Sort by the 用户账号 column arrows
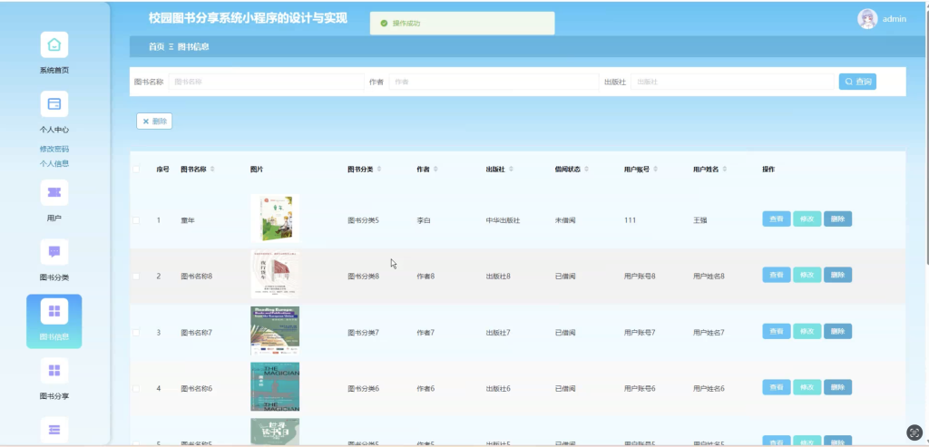Image resolution: width=929 pixels, height=447 pixels. (x=655, y=170)
